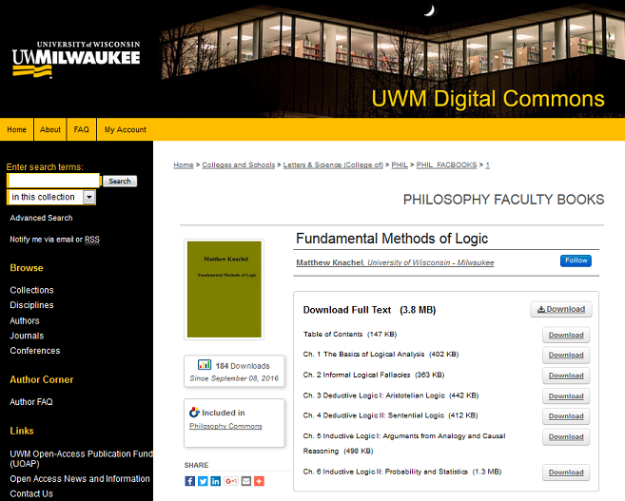Go to PHIL breadcrumb
This screenshot has height=501, width=625.
pos(400,164)
